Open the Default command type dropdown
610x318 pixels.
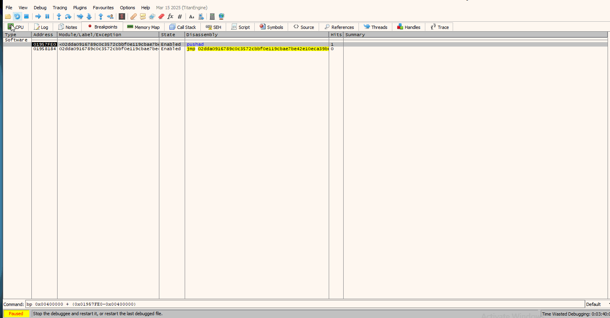(x=597, y=304)
